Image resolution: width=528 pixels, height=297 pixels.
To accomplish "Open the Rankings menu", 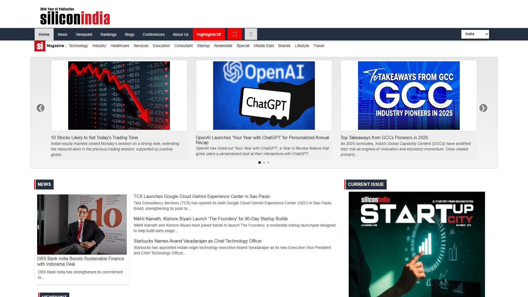I will point(108,34).
